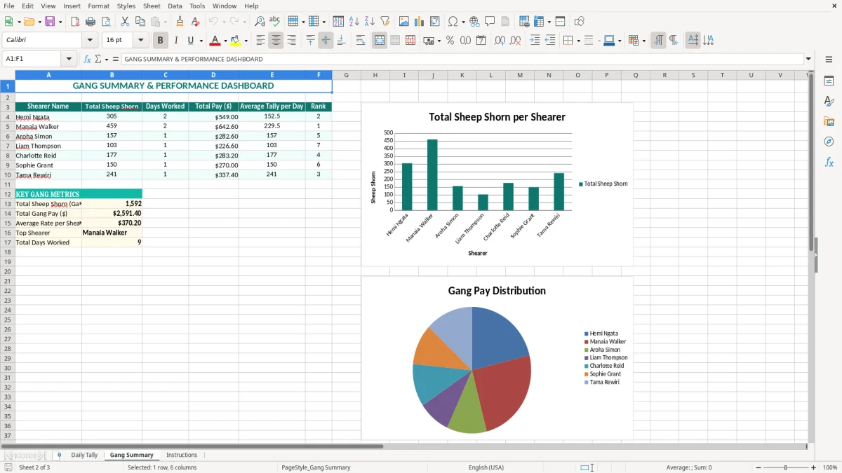Toggle Wrap Text
Screen dimensions: 842x473
(360, 41)
